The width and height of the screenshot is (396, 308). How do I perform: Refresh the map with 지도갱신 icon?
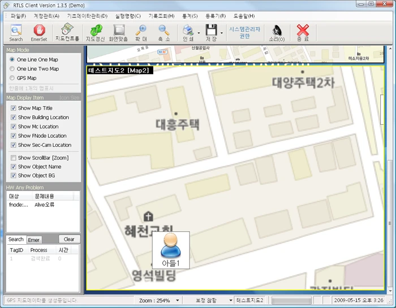[x=95, y=33]
